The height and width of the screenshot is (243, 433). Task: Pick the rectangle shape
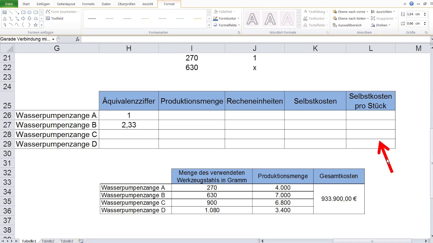point(23,12)
